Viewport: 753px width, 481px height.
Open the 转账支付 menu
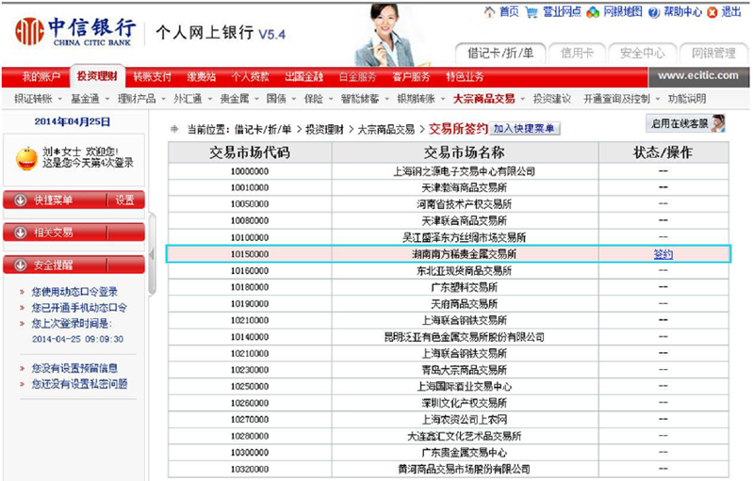tap(153, 77)
